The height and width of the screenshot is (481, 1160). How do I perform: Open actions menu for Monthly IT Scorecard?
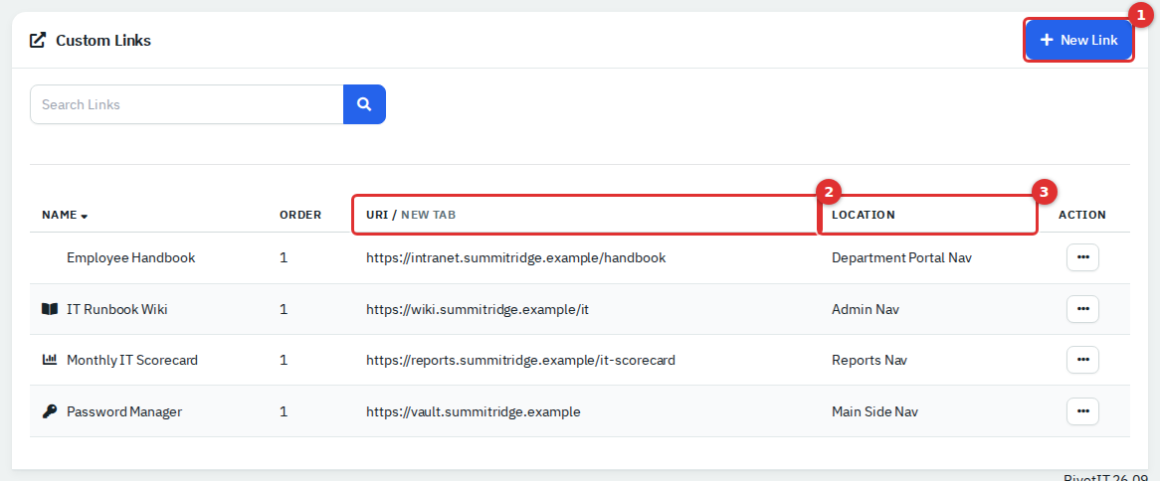(x=1083, y=360)
